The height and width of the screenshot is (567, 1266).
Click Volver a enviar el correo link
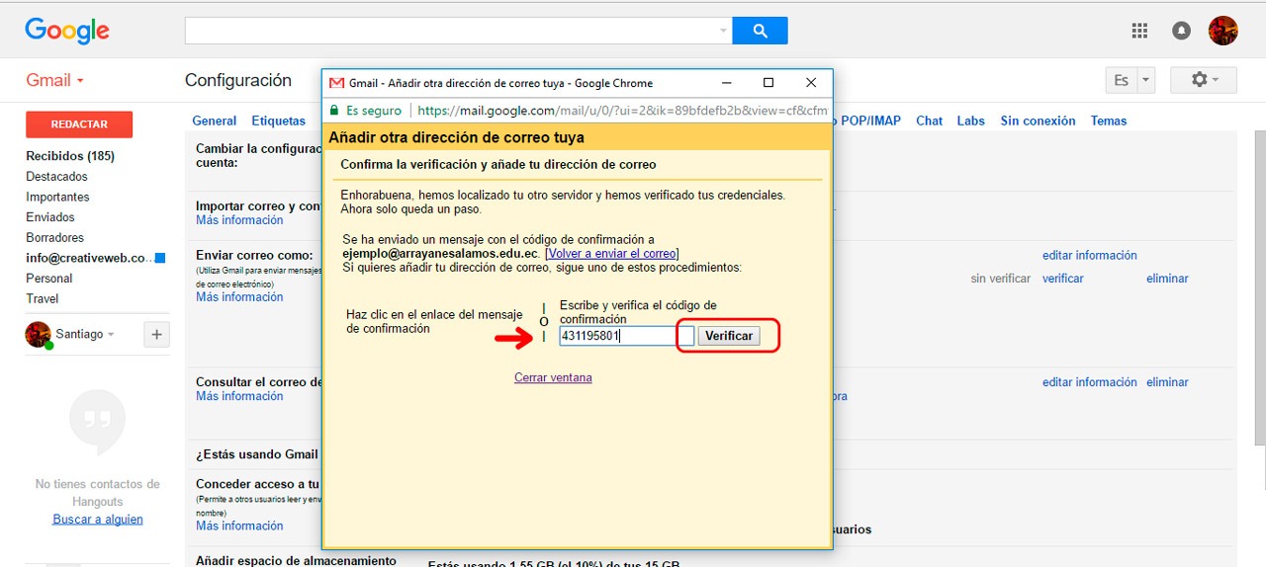pyautogui.click(x=612, y=254)
